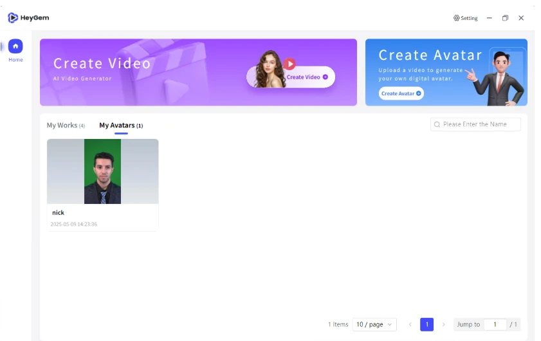Expand the 10 / page dropdown

[374, 324]
